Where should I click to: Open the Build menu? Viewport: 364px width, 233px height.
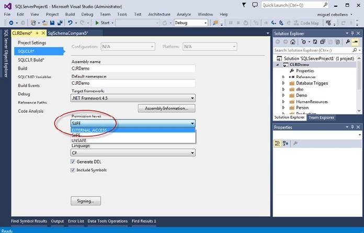pos(70,15)
